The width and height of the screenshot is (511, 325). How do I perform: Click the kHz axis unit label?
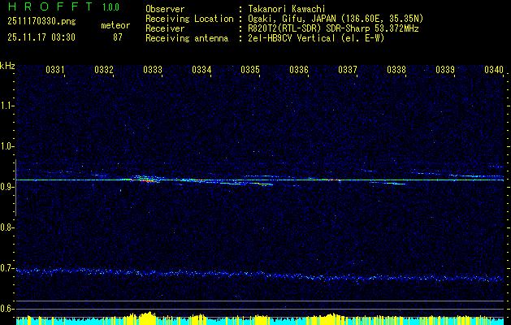pos(7,66)
